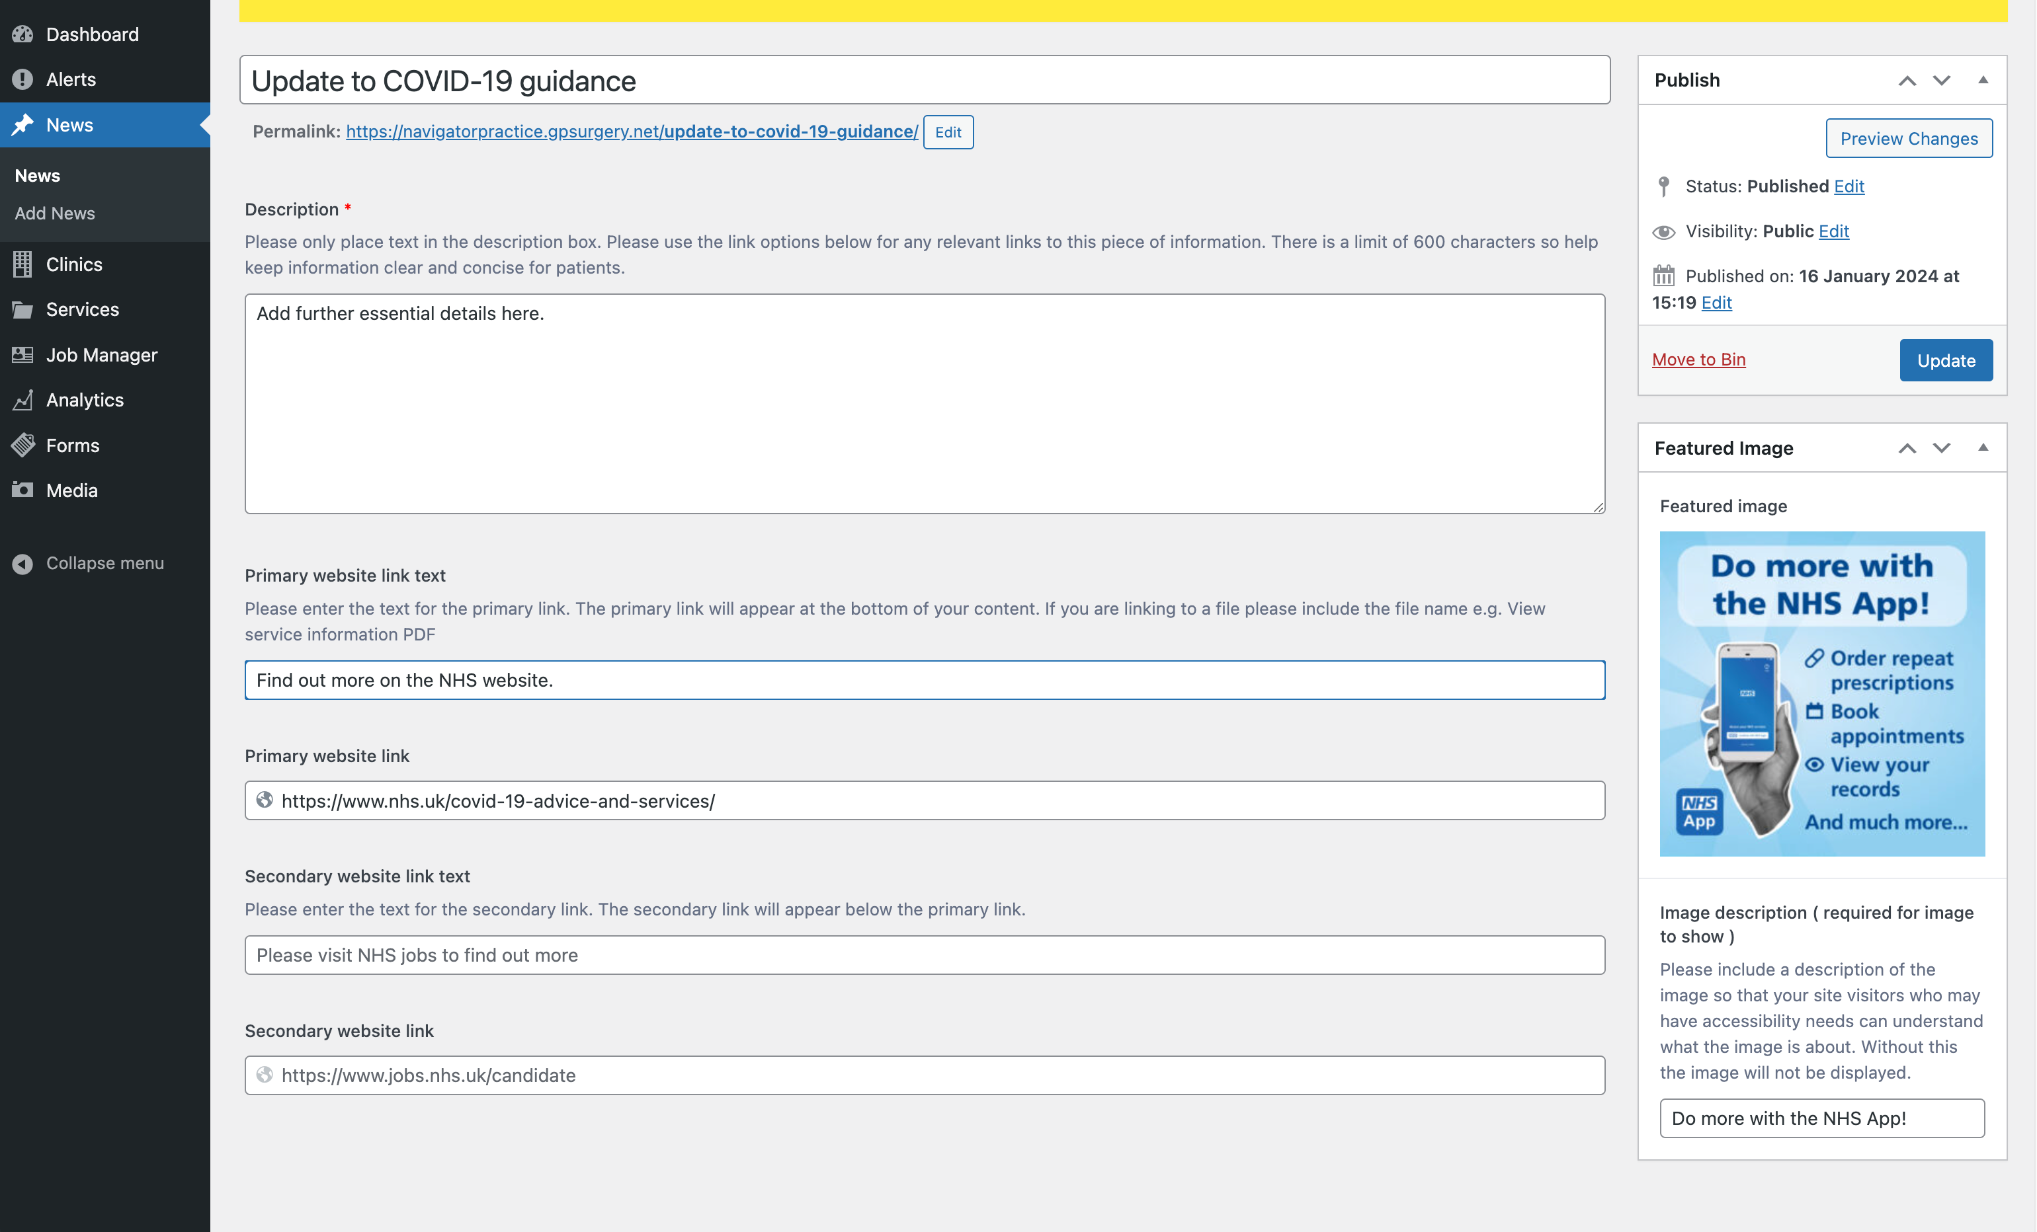Click the Status key icon

pyautogui.click(x=1664, y=187)
